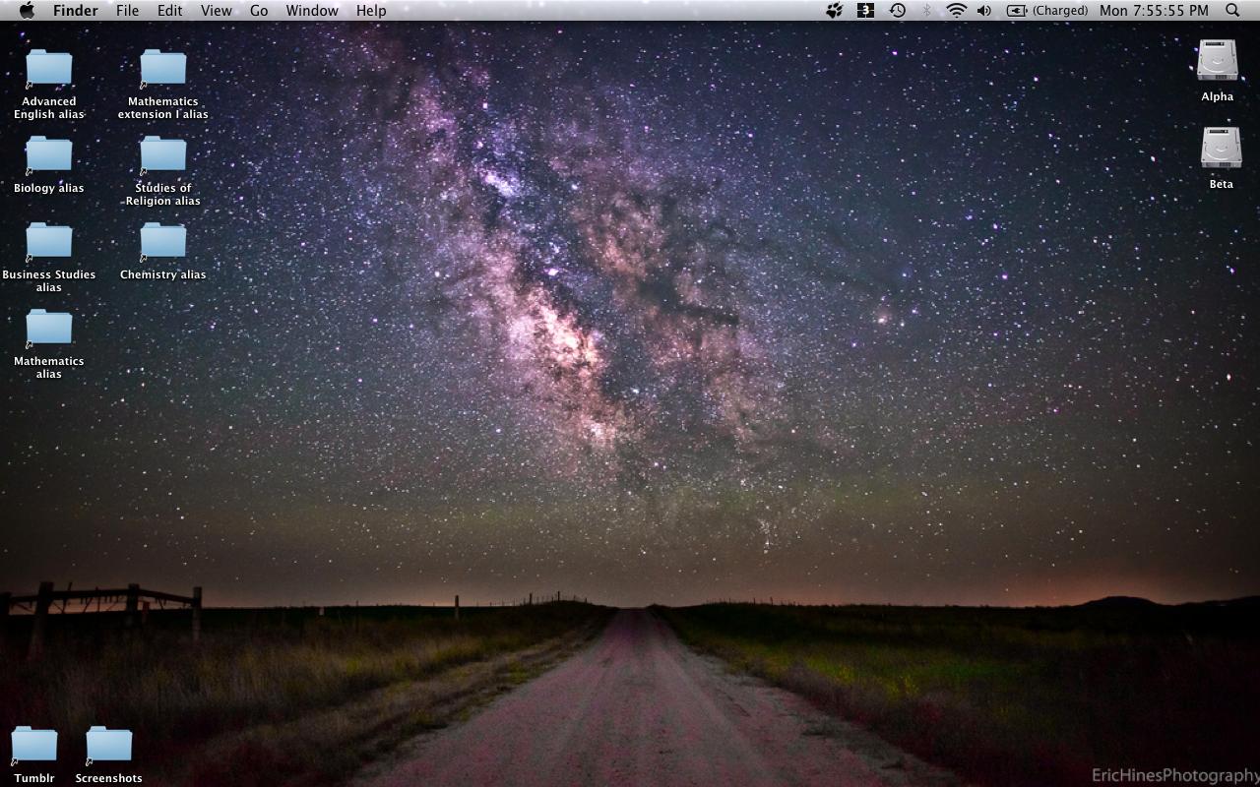The width and height of the screenshot is (1260, 787).
Task: Select the Business Studies alias folder
Action: [x=49, y=241]
